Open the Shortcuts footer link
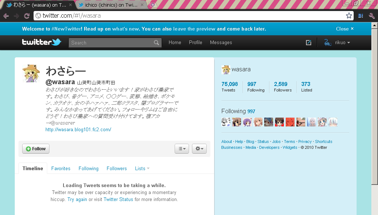Screen dimensions: 378x215 (x=323, y=141)
